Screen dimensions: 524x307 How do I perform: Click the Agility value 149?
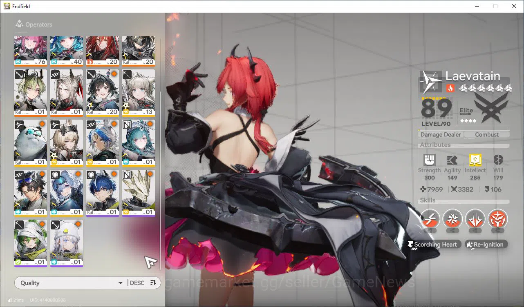tap(452, 178)
